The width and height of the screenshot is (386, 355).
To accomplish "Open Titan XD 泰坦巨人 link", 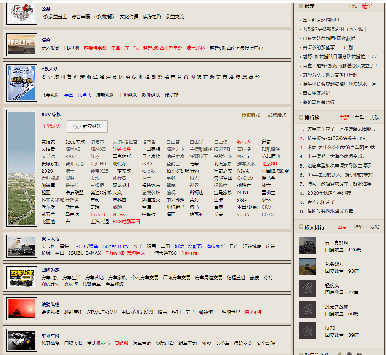I will (125, 253).
